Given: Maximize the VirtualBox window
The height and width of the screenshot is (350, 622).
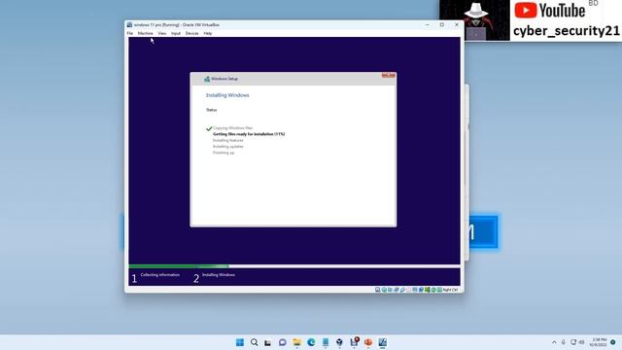Looking at the screenshot, I should tap(442, 24).
